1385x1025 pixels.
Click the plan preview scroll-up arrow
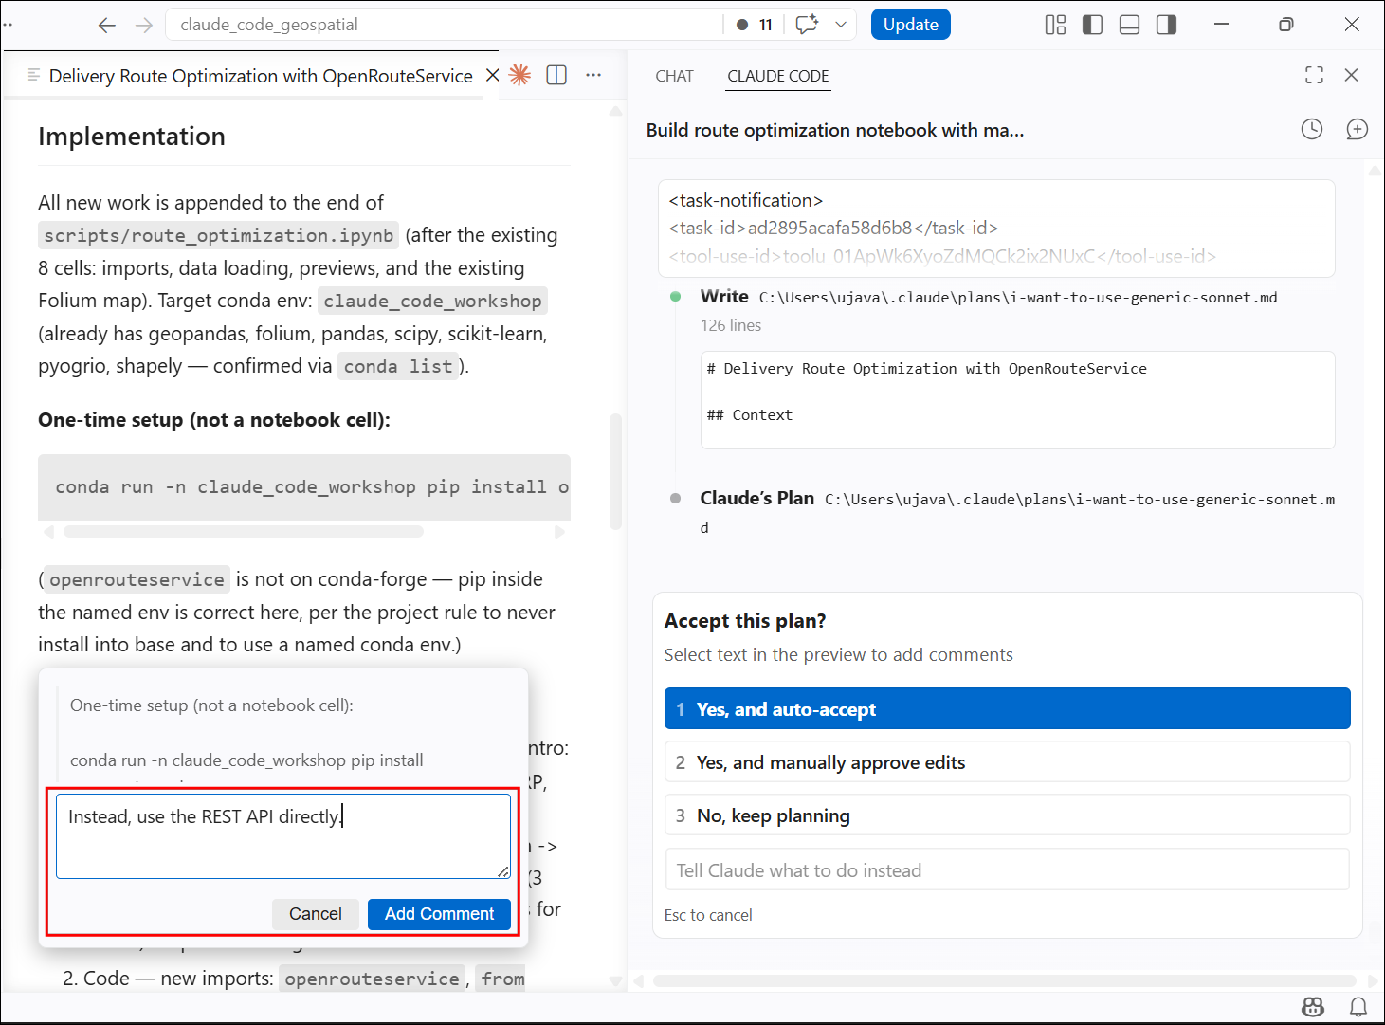(616, 111)
